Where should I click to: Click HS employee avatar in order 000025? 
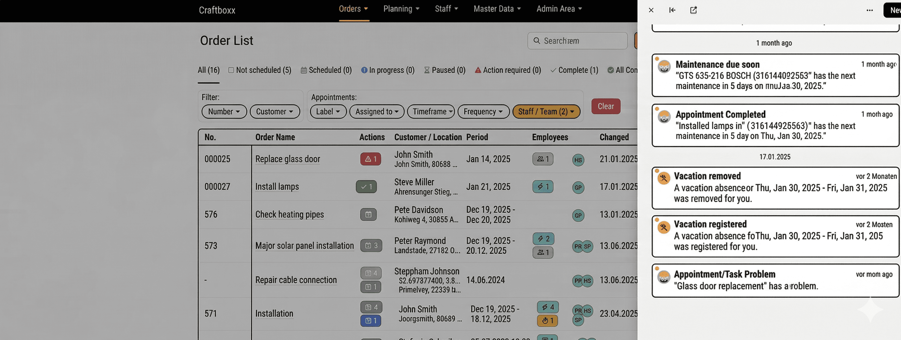(x=578, y=160)
